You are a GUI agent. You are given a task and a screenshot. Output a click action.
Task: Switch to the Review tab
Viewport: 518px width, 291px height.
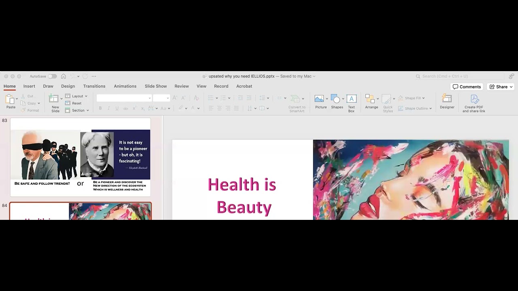pyautogui.click(x=182, y=86)
